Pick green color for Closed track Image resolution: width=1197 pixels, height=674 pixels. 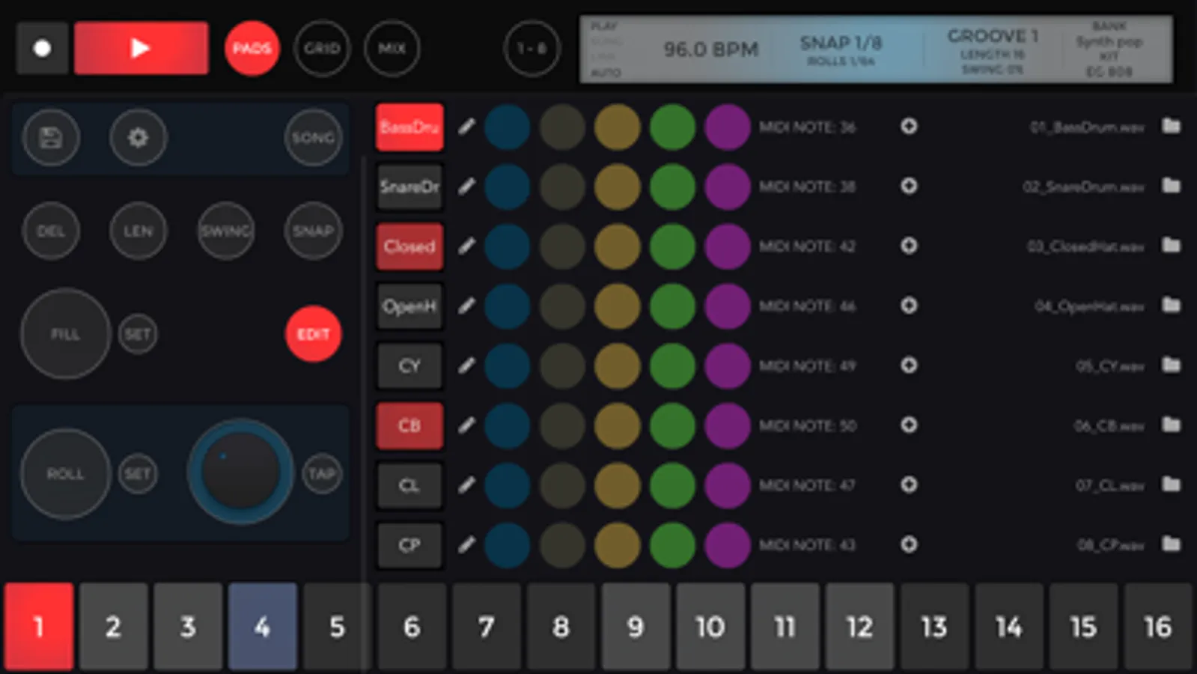[x=672, y=246]
